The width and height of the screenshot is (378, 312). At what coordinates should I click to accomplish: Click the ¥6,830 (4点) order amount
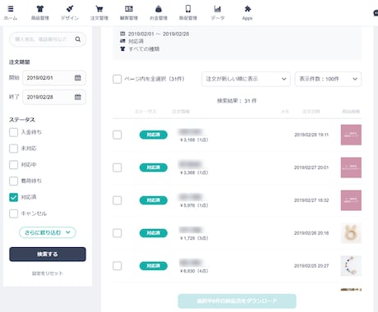194,271
